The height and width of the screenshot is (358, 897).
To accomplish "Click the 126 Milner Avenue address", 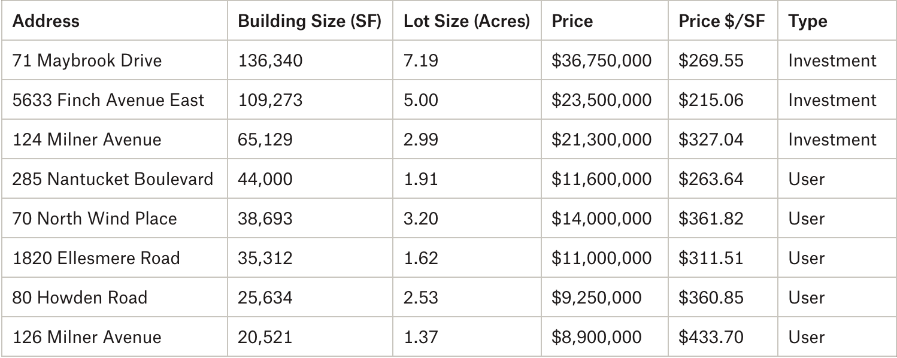I will [87, 337].
